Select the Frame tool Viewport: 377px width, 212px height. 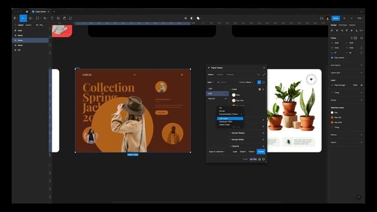click(x=31, y=18)
